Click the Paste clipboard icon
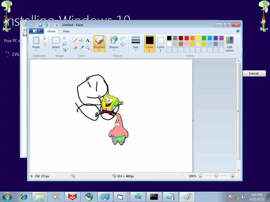This screenshot has width=270, height=202. click(x=36, y=40)
